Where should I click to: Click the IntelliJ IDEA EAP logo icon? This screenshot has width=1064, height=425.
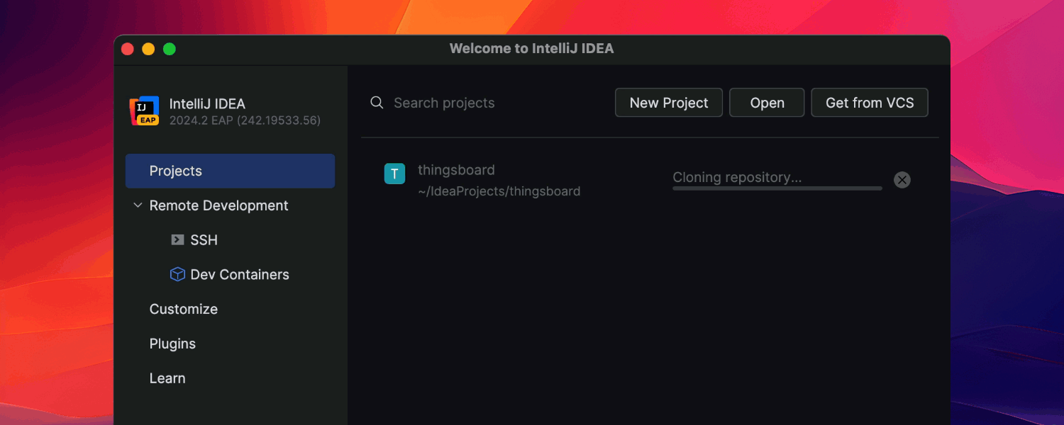tap(145, 111)
